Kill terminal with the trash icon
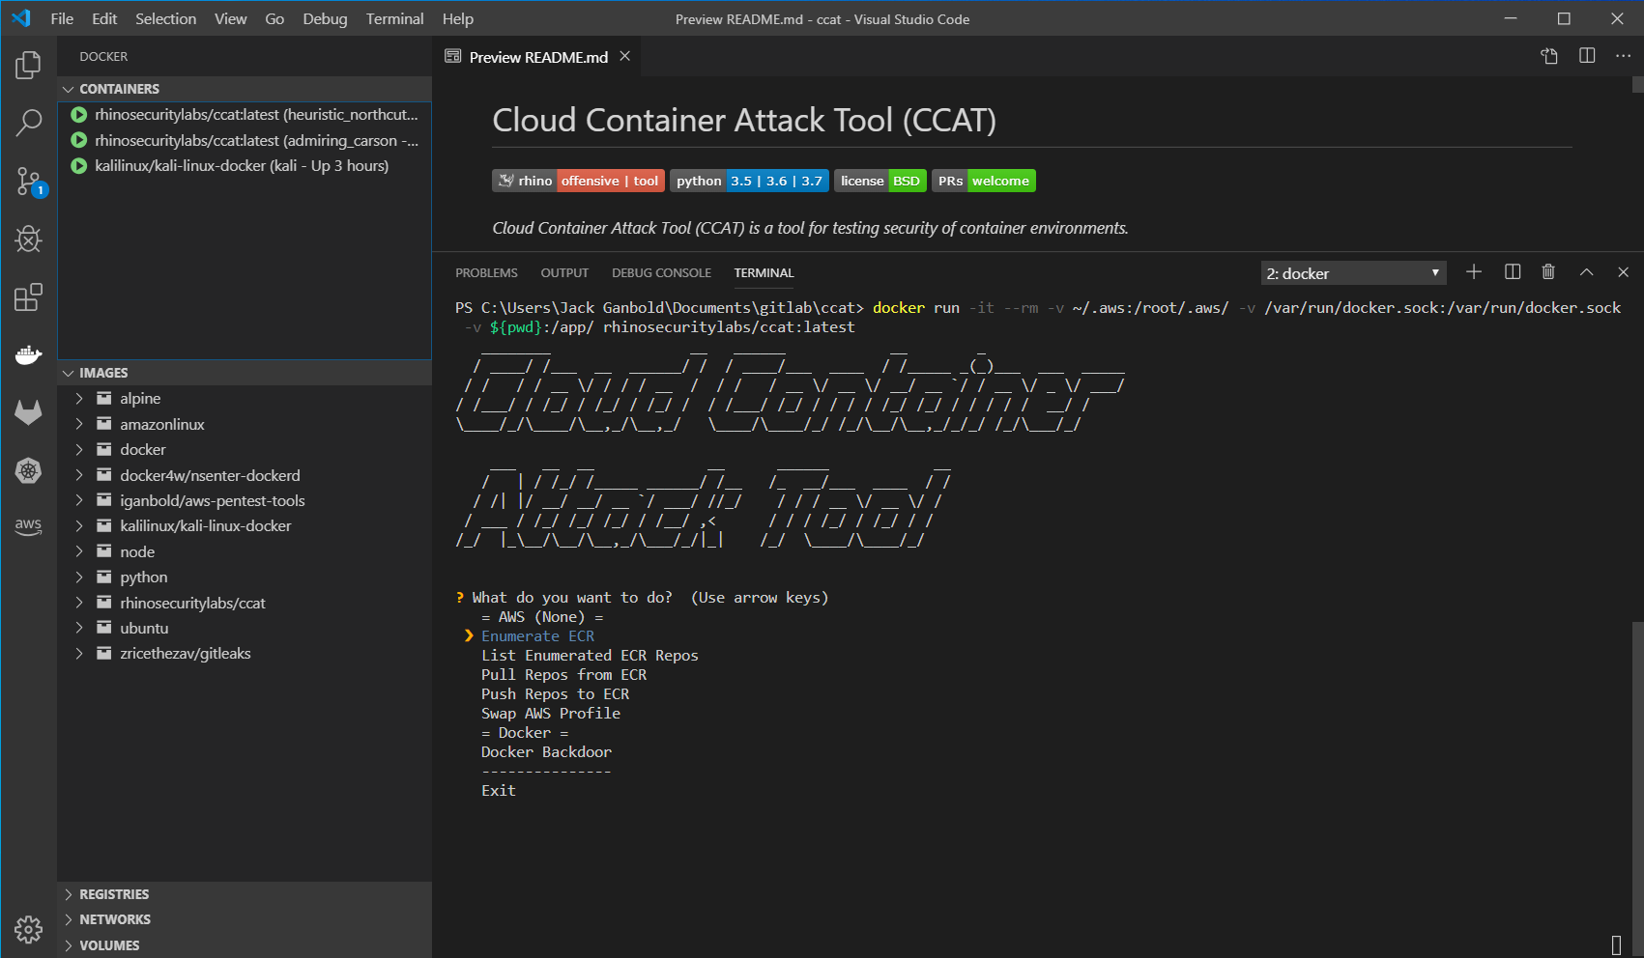Screen dimensions: 1644x958 click(x=1548, y=272)
